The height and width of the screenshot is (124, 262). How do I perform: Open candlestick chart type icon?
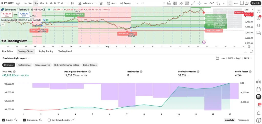(72, 3)
